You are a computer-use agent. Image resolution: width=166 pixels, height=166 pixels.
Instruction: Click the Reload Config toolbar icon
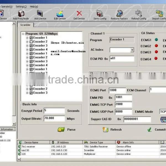click(139, 13)
